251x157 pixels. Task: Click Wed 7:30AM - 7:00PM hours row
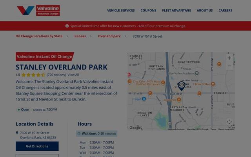click(x=97, y=153)
